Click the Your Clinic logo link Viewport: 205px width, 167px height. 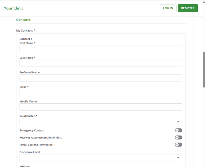click(14, 8)
